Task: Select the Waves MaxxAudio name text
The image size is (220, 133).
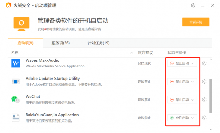Action: pyautogui.click(x=43, y=60)
